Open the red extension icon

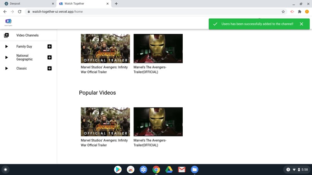(292, 12)
